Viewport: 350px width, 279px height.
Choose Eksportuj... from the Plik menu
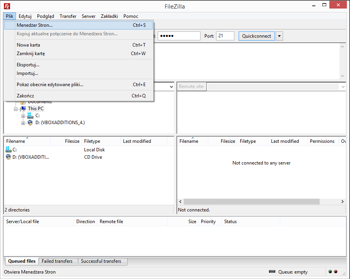coord(78,65)
